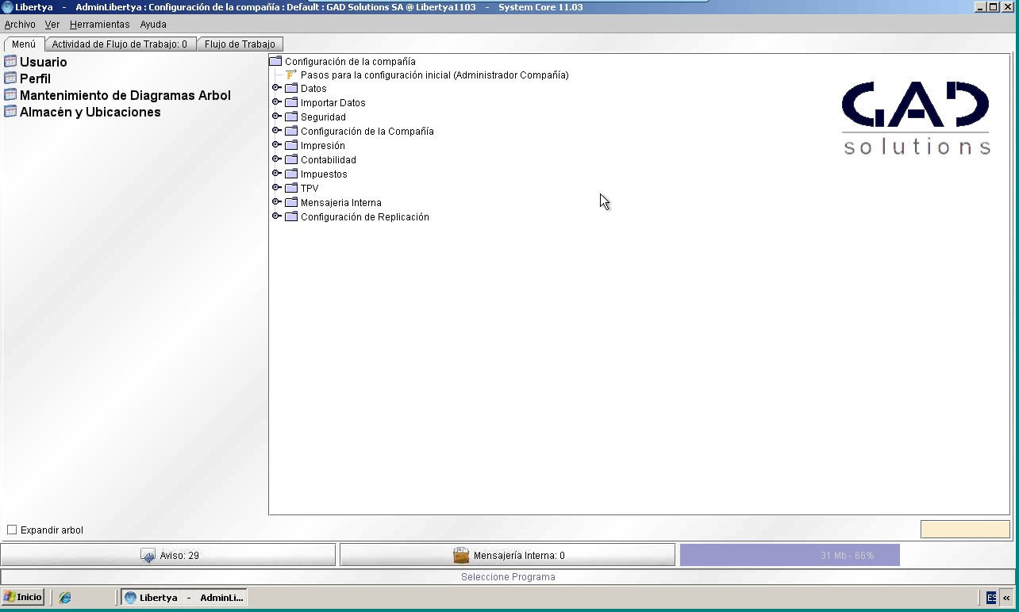Select the TPV folder icon

291,189
